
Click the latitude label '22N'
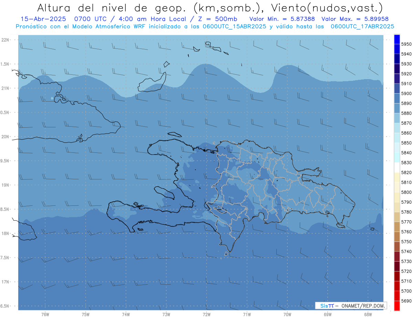pos(5,40)
